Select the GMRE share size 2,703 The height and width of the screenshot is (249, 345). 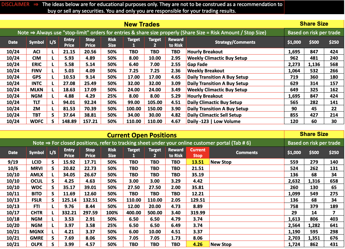(294, 238)
